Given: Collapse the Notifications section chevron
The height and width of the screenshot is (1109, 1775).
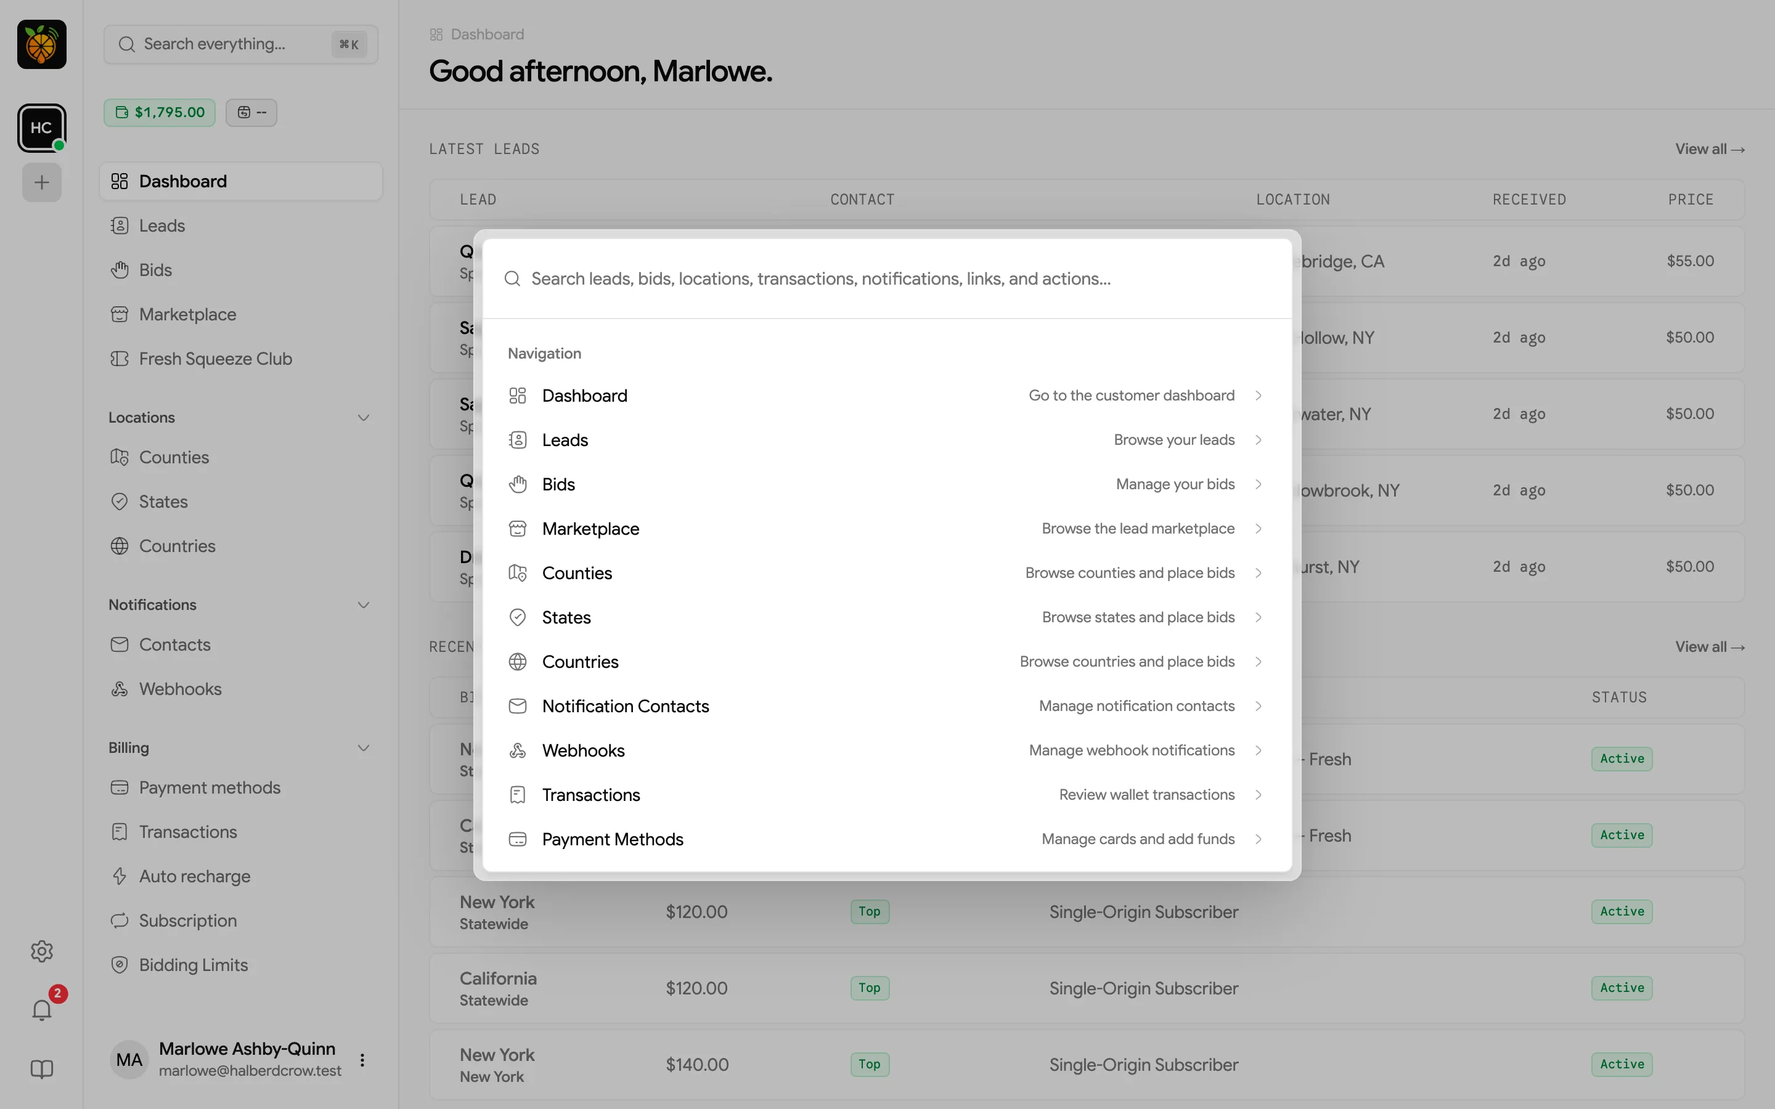Looking at the screenshot, I should [x=363, y=605].
